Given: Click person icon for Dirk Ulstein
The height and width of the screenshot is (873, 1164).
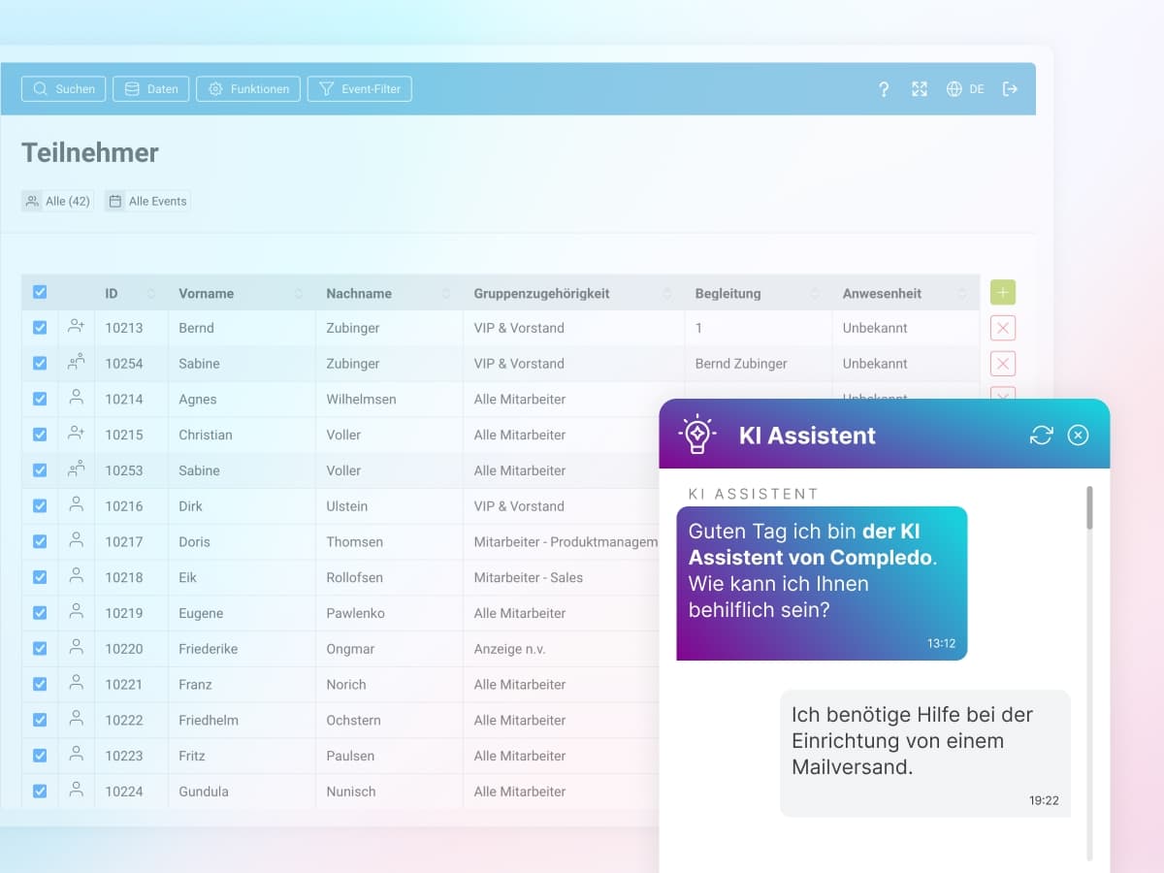Looking at the screenshot, I should point(77,505).
